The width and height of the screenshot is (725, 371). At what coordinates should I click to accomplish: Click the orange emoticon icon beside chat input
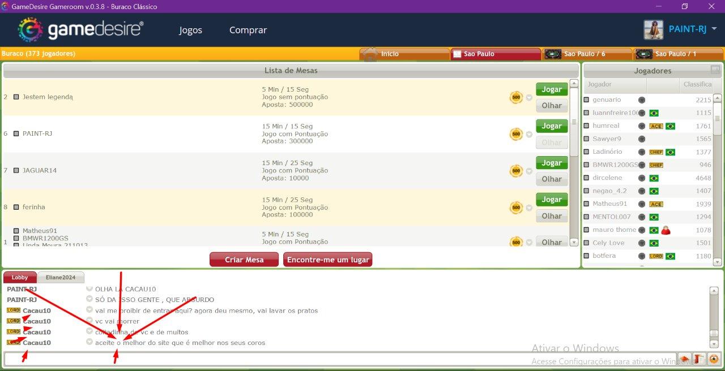(x=713, y=359)
